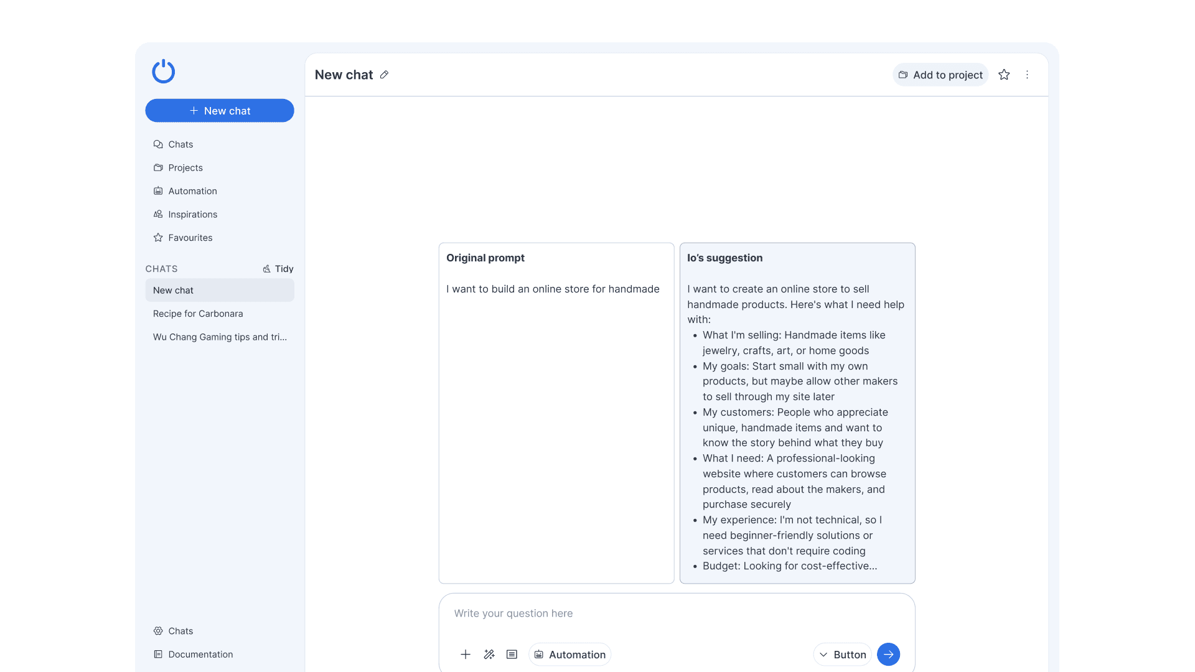Click the text list icon in composer
This screenshot has height=672, width=1195.
coord(512,654)
